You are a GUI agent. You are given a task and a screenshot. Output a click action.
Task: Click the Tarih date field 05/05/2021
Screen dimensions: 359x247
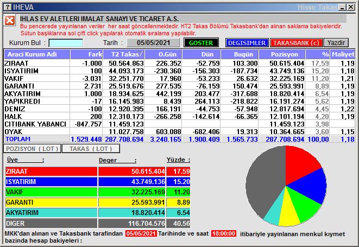[153, 43]
